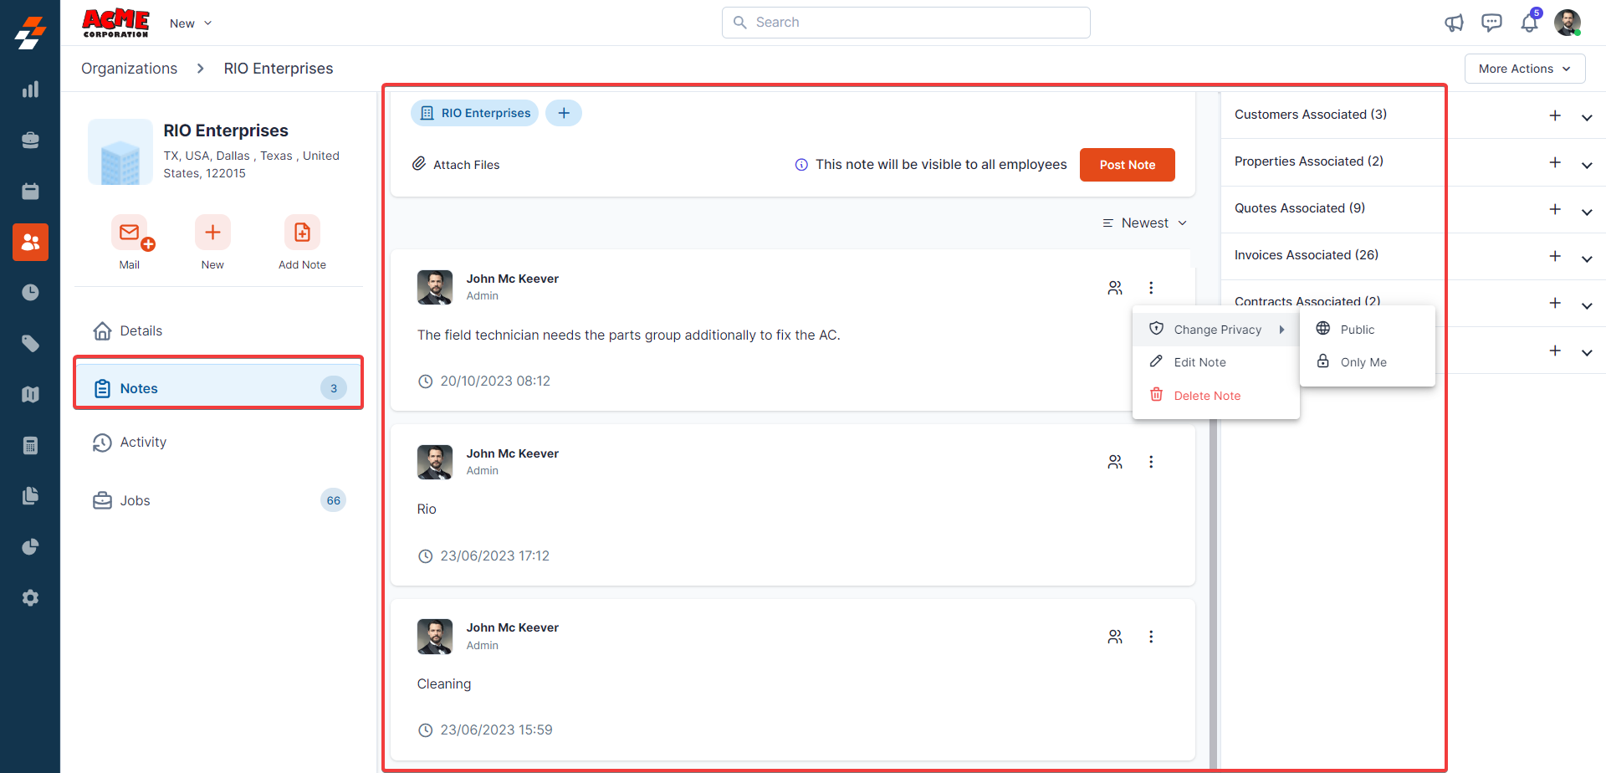Click the Add Note icon
1606x773 pixels.
pyautogui.click(x=302, y=233)
